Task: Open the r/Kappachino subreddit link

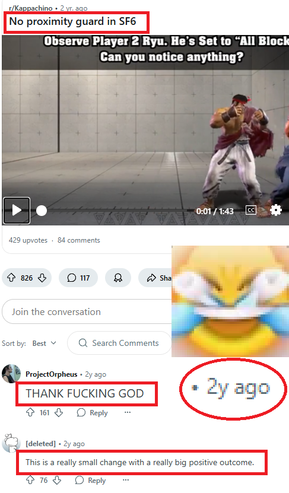Action: (30, 8)
